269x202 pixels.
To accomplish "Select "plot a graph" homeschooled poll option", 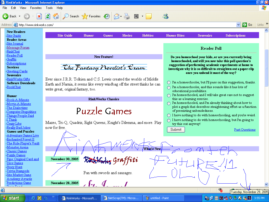I will click(x=169, y=103).
